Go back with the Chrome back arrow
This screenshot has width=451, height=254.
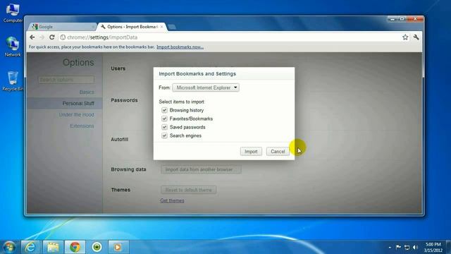point(32,37)
